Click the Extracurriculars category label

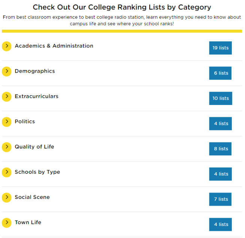pyautogui.click(x=36, y=96)
